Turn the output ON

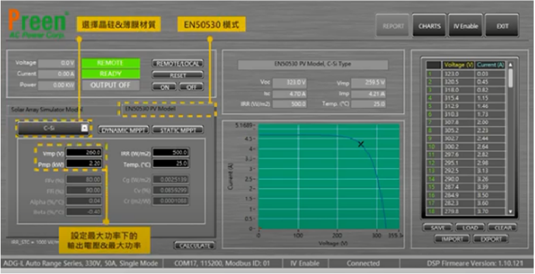tap(164, 87)
